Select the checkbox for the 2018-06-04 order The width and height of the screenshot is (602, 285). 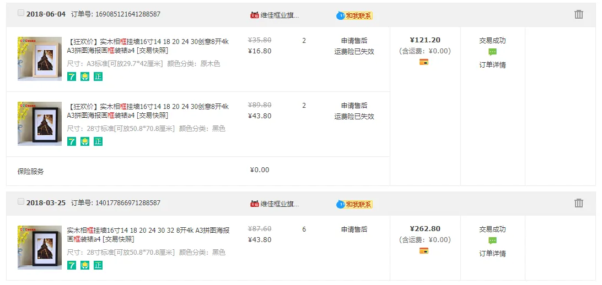[21, 13]
